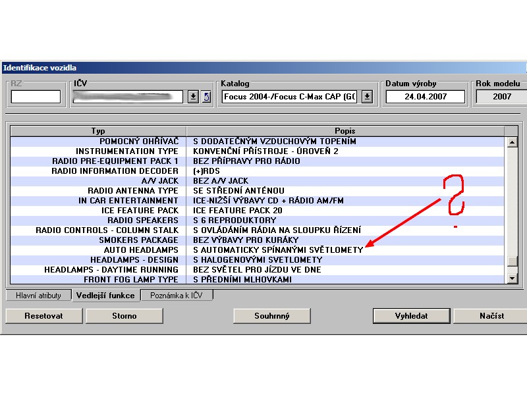Screen dimensions: 527x395
Task: Select the Vedlejší funkce tab
Action: pos(105,296)
